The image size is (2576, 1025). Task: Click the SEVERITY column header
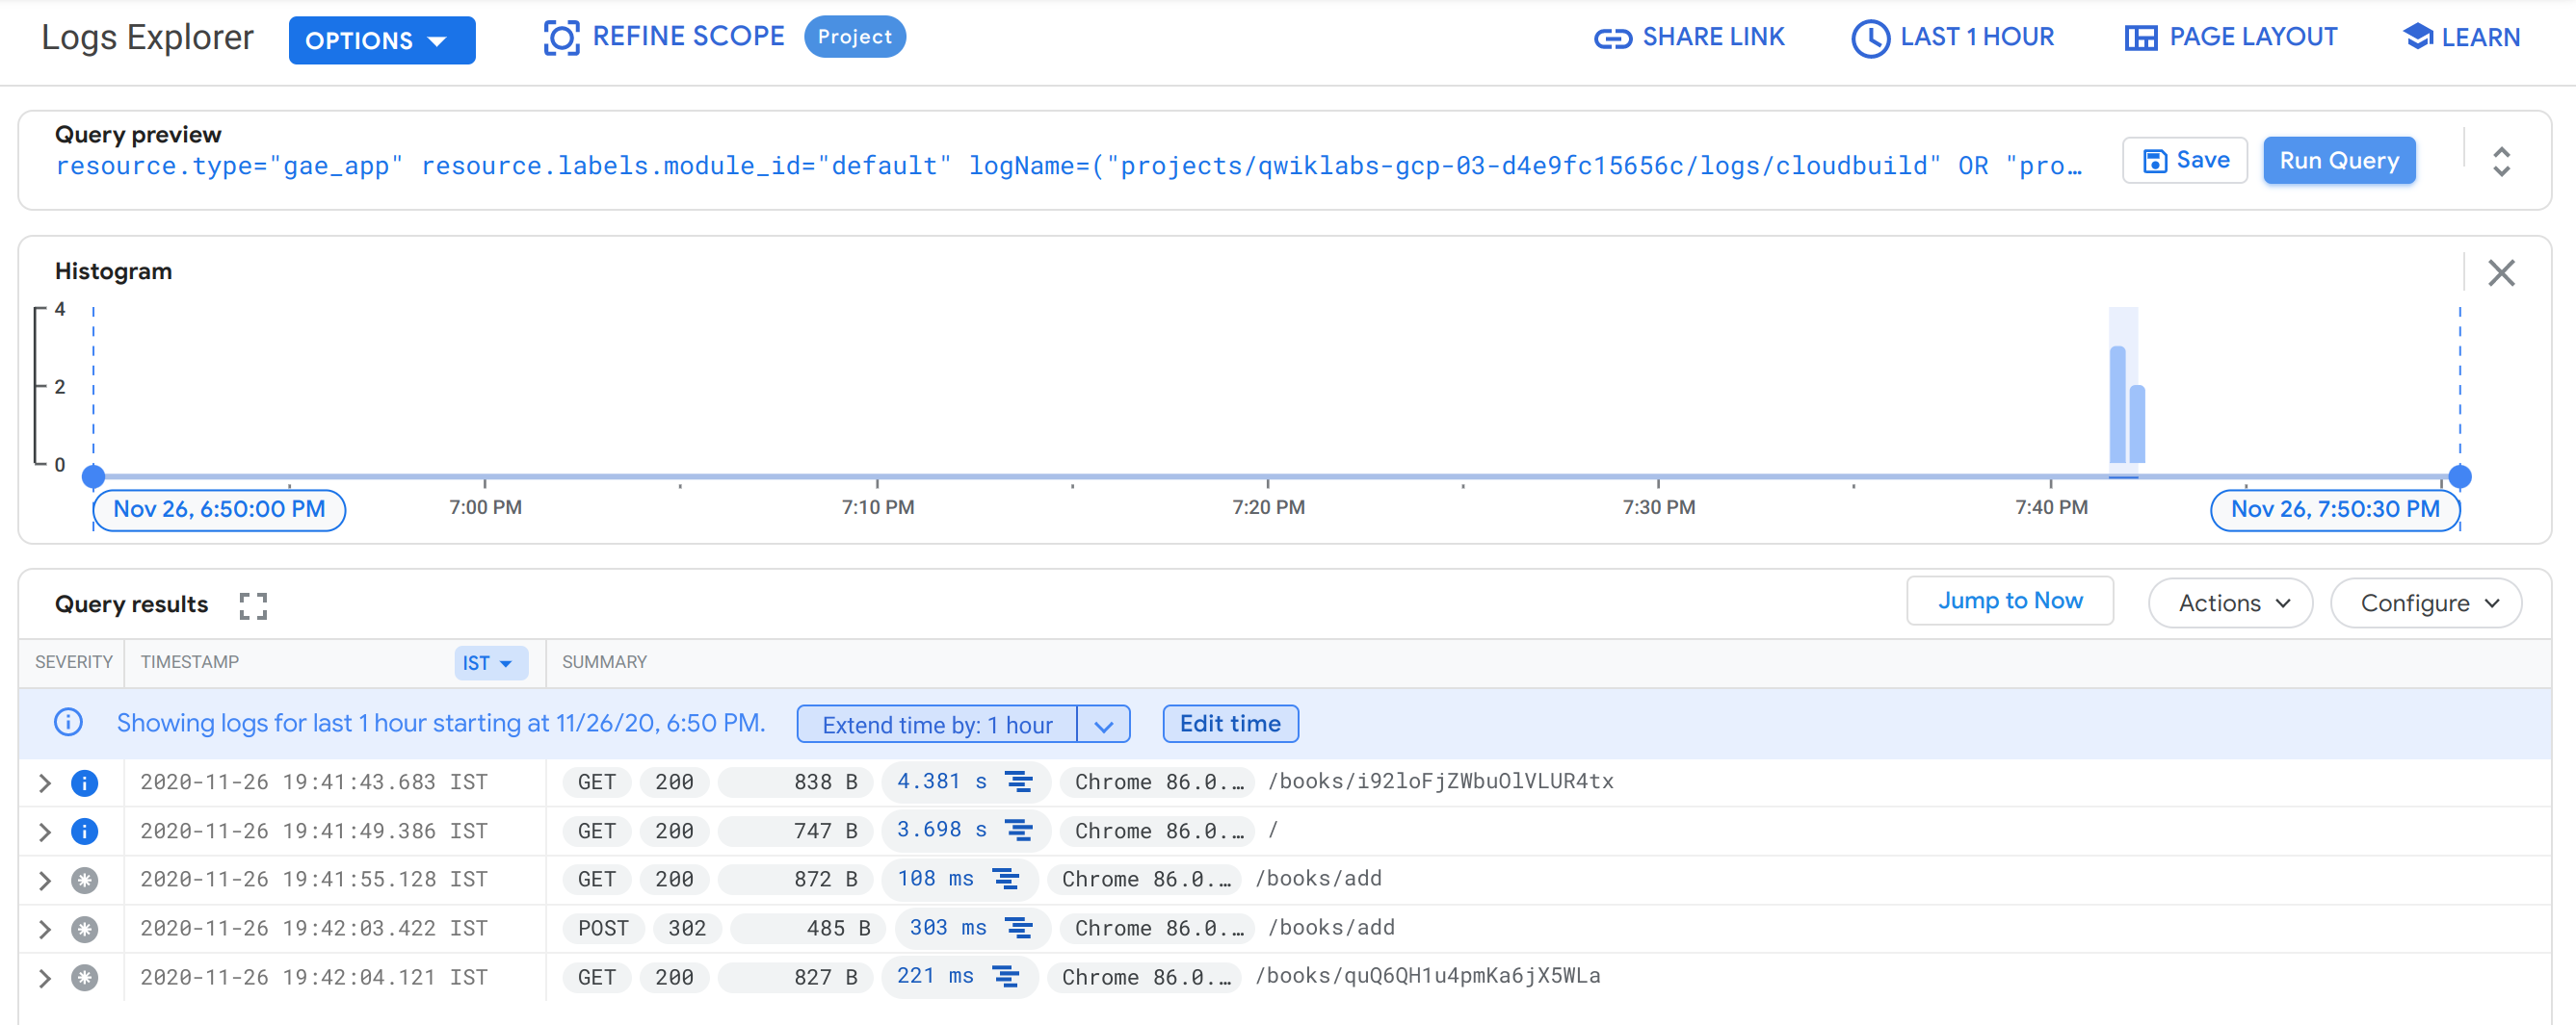coord(74,662)
